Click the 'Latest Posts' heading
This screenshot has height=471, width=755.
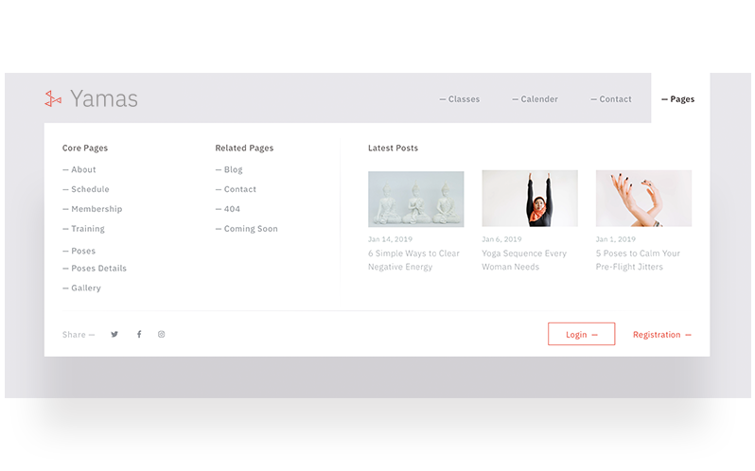(x=393, y=148)
